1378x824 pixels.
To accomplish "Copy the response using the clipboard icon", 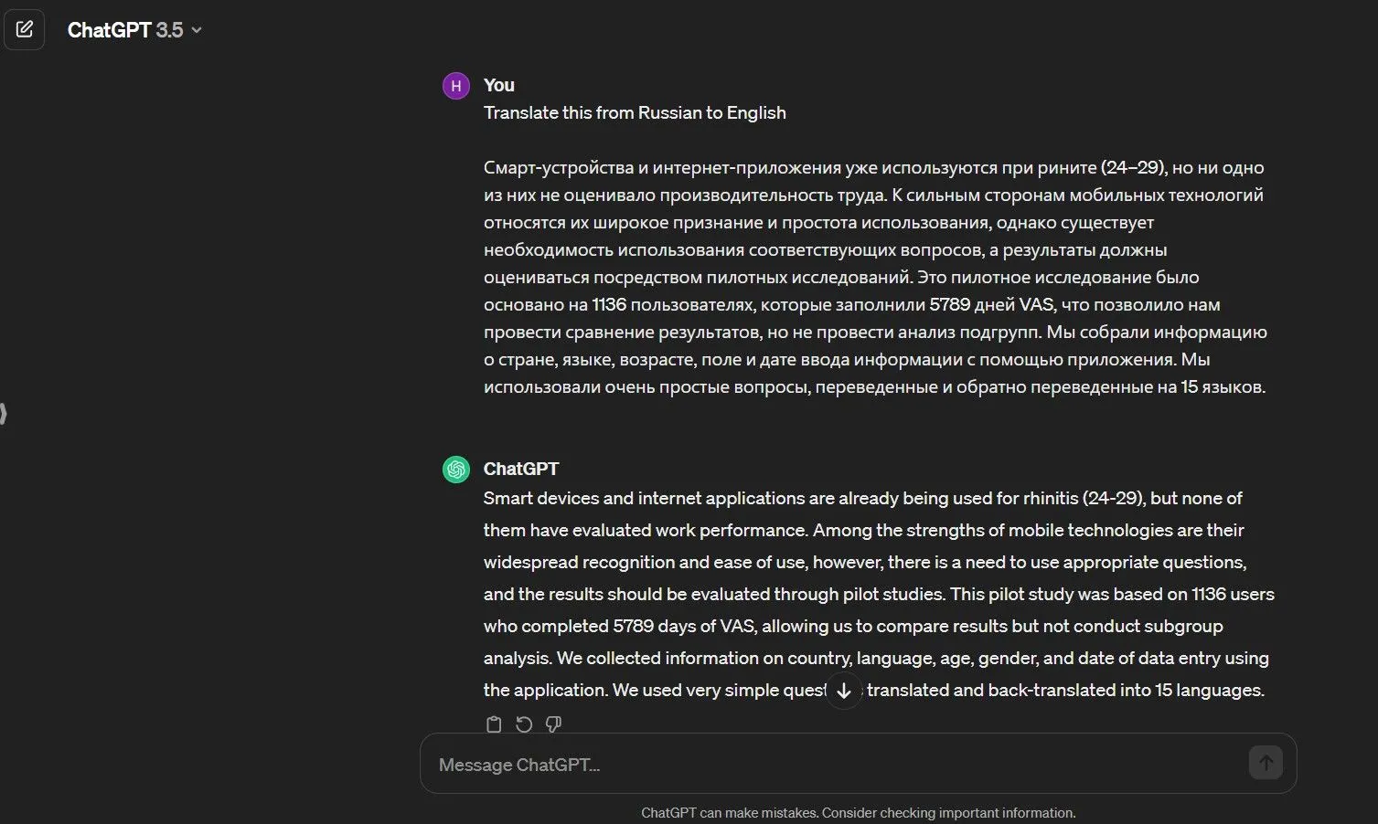I will point(494,724).
